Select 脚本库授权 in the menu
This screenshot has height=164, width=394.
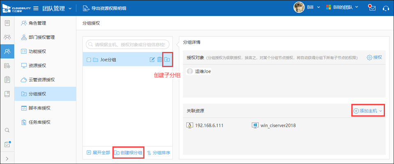point(41,108)
